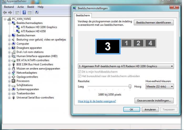Select the Computer tree label

[23, 44]
